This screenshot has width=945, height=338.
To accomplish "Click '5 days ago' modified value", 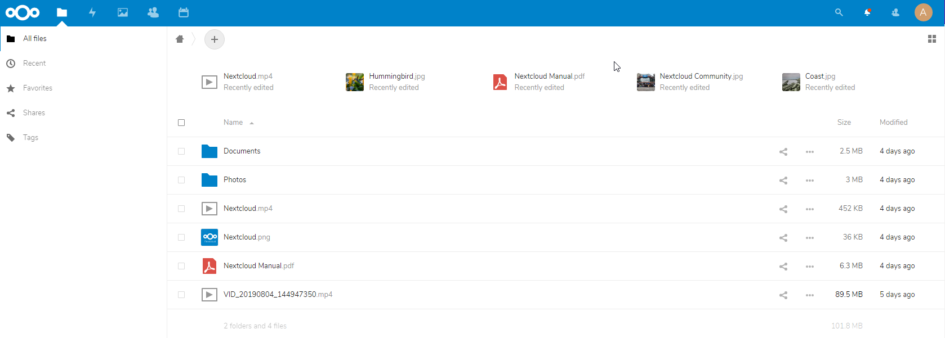I will 897,295.
